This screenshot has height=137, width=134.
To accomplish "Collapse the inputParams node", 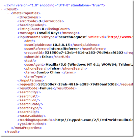I will point(15,37).
